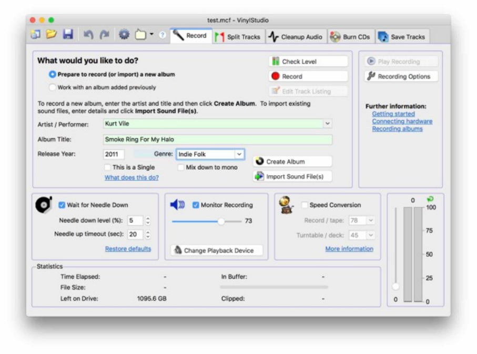Open Recording Options
Screen dimensions: 477x354
401,76
